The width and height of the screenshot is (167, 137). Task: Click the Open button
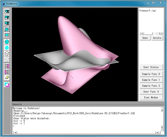145,38
